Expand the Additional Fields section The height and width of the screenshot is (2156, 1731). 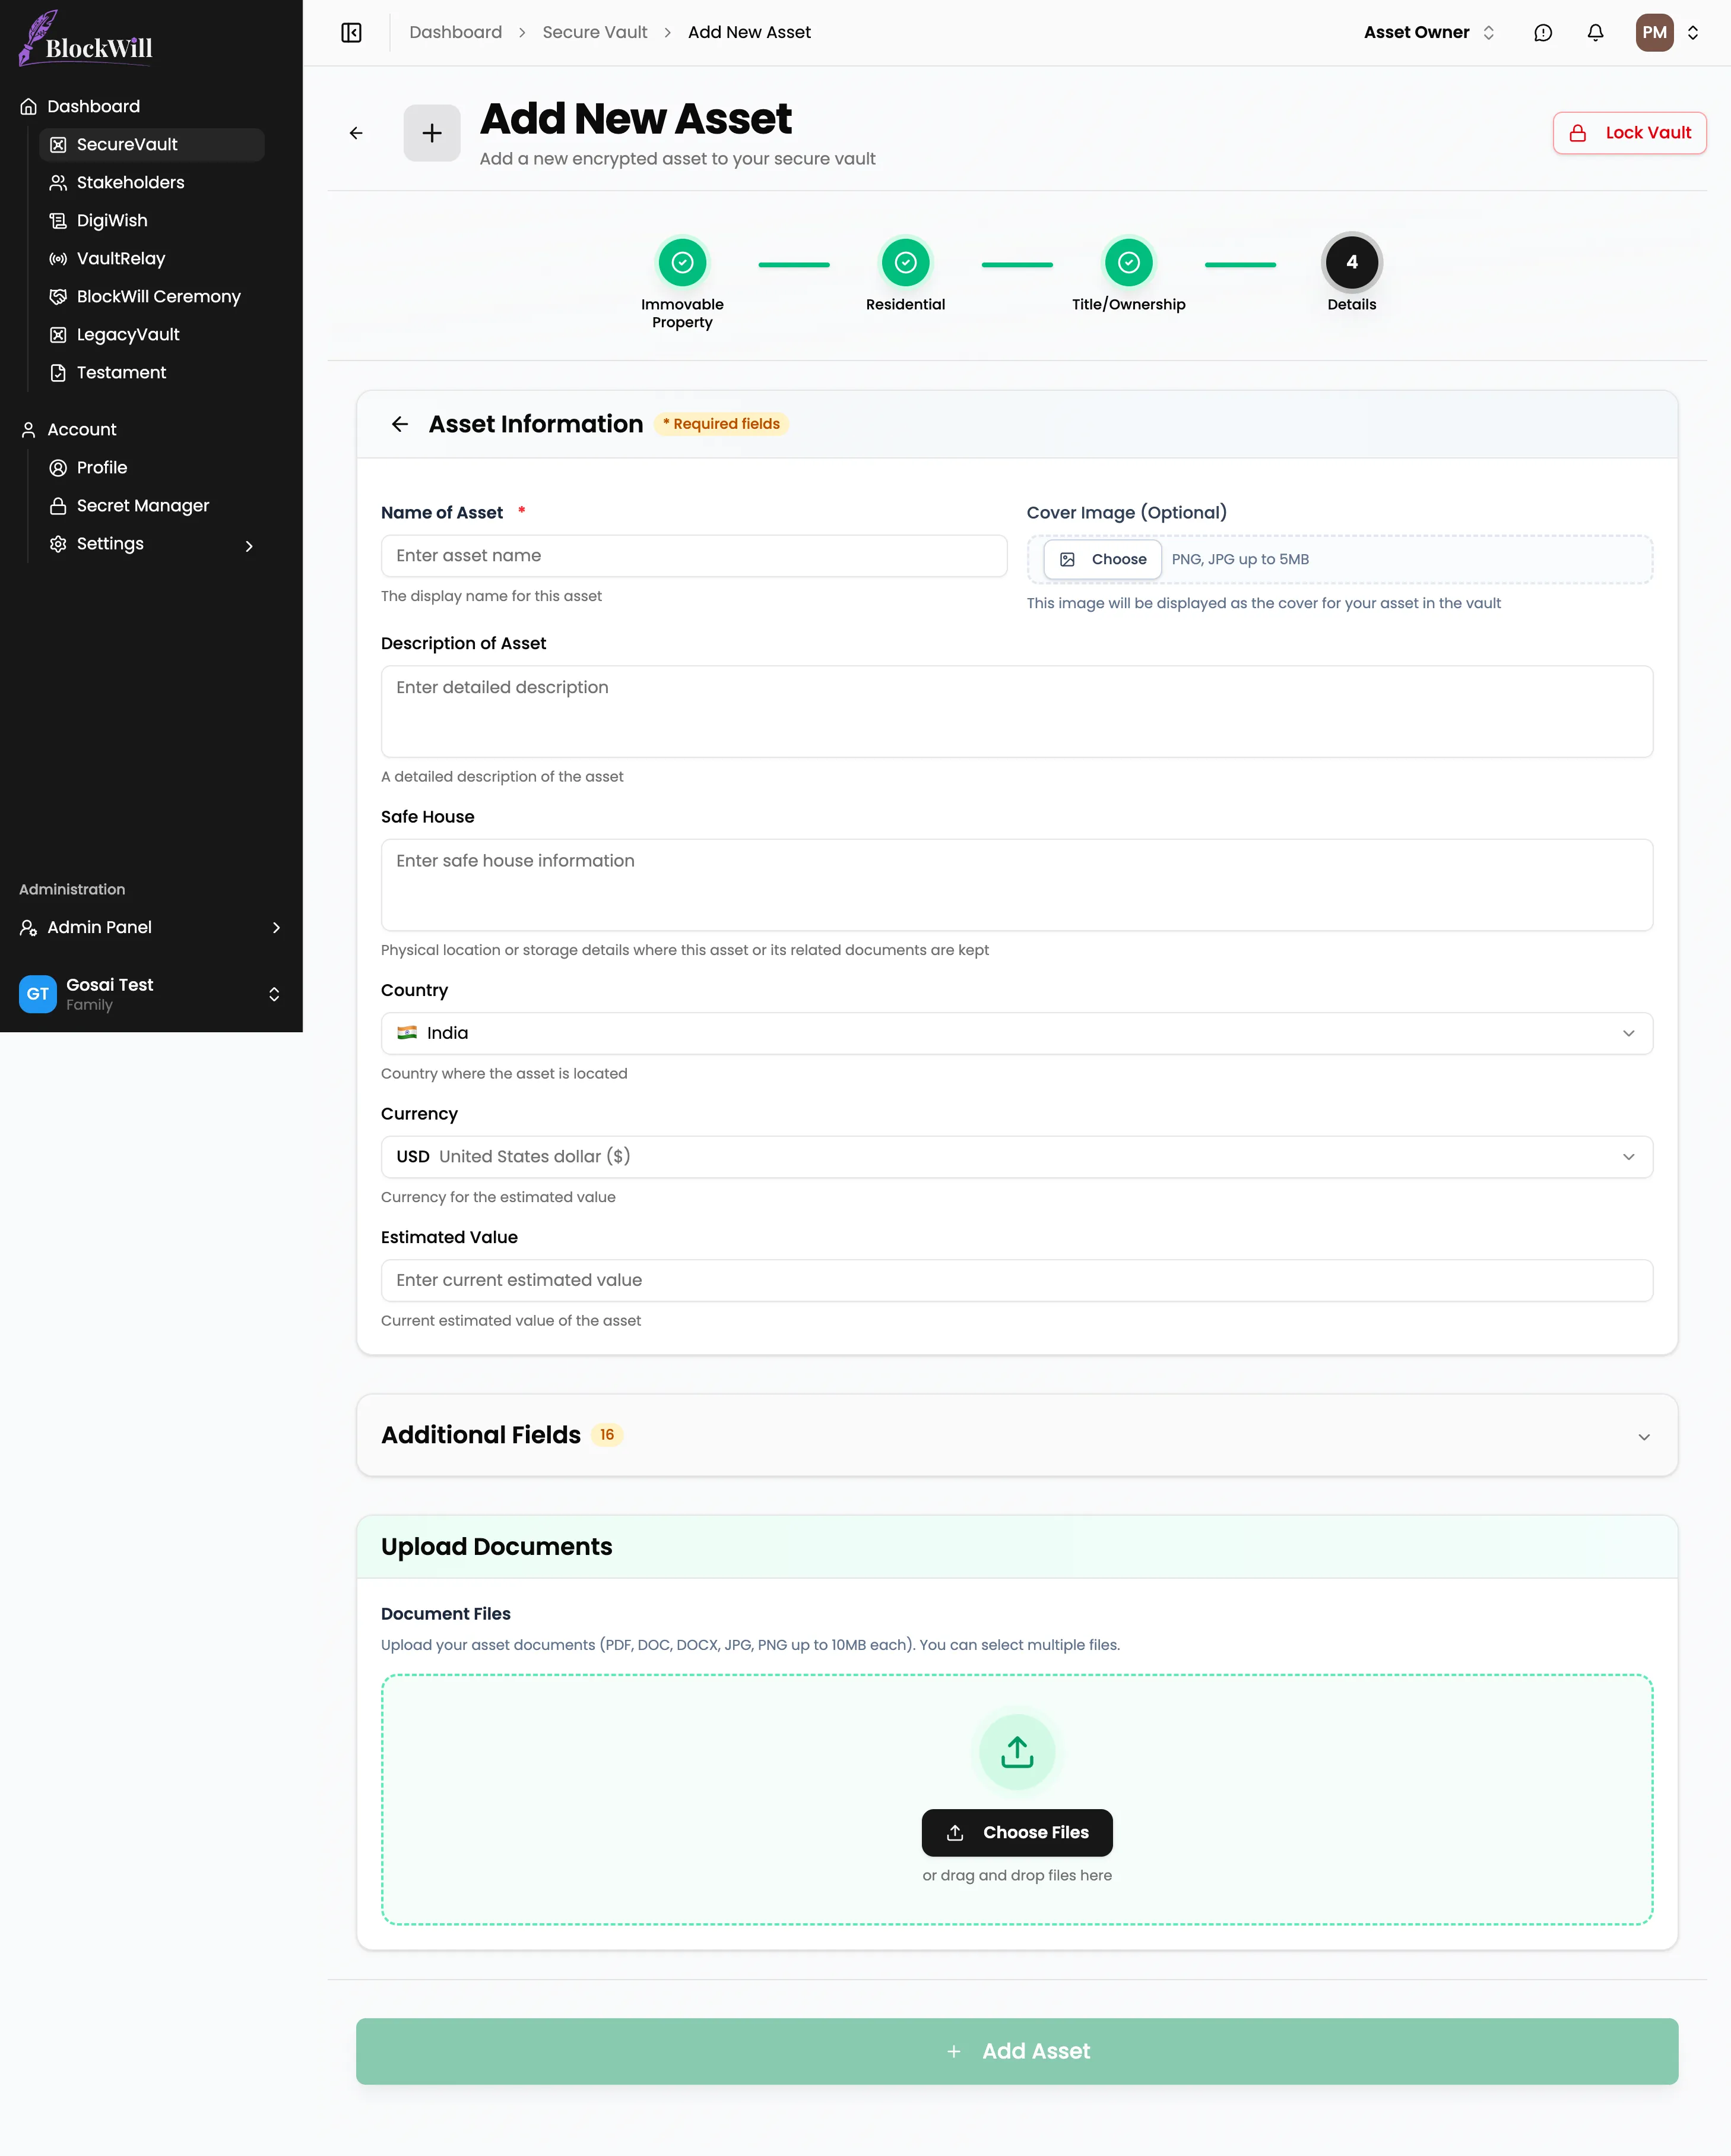(1643, 1437)
